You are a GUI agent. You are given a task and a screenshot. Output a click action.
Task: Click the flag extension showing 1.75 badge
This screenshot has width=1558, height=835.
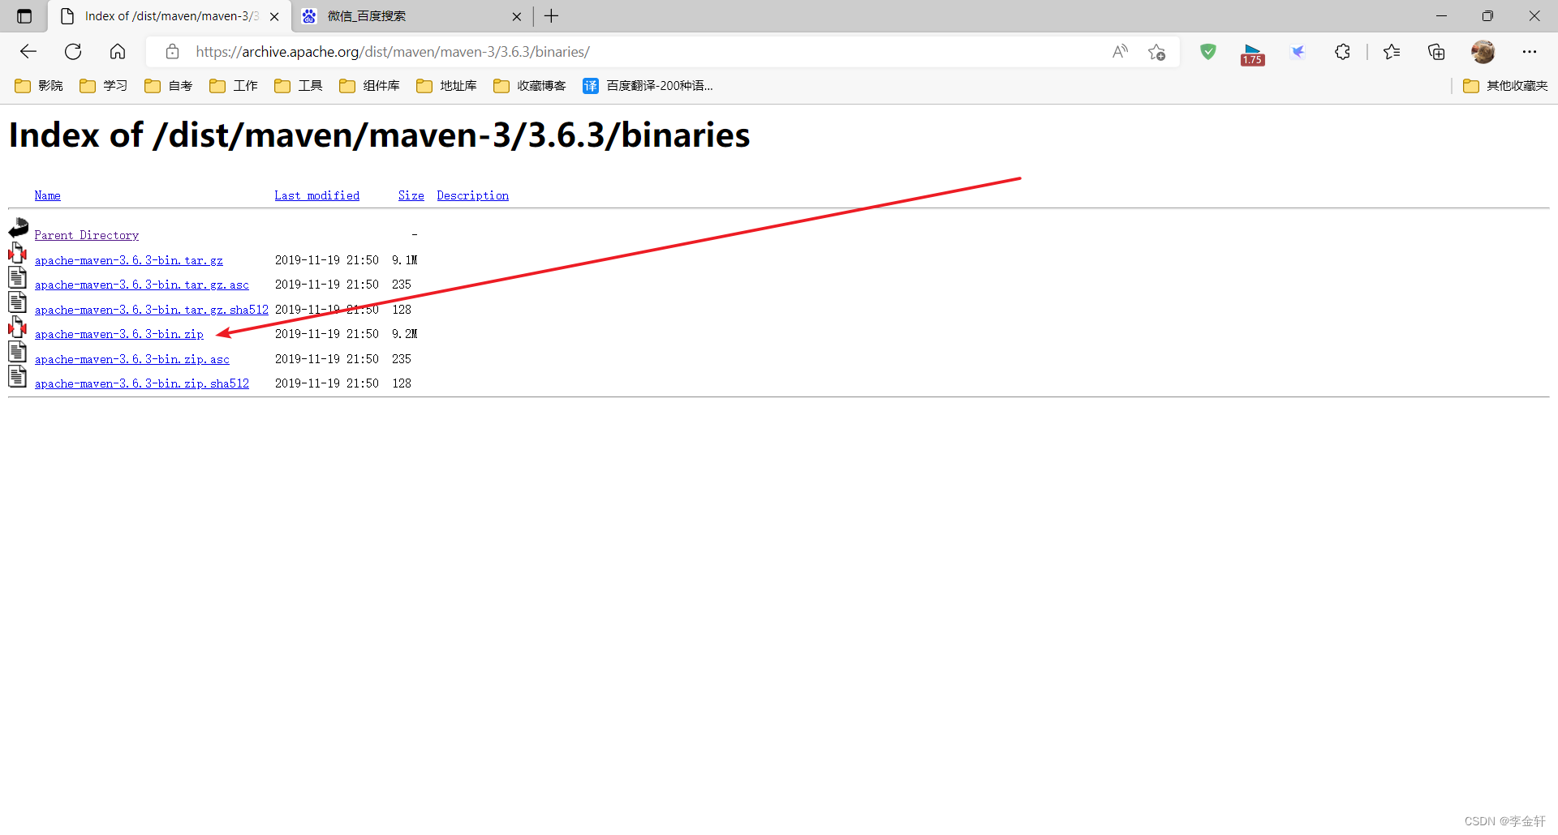click(x=1252, y=51)
